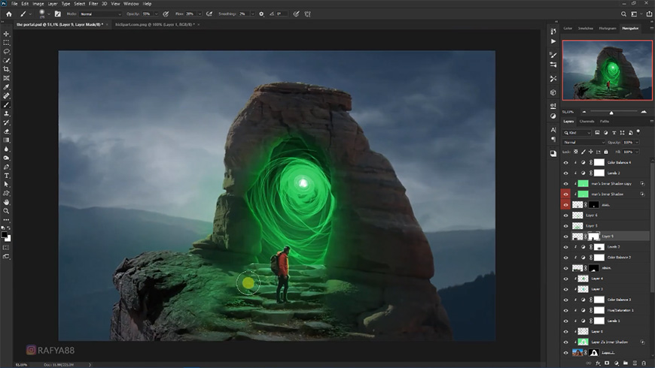Open the layer filter Kind dropdown
The width and height of the screenshot is (655, 368).
click(577, 132)
